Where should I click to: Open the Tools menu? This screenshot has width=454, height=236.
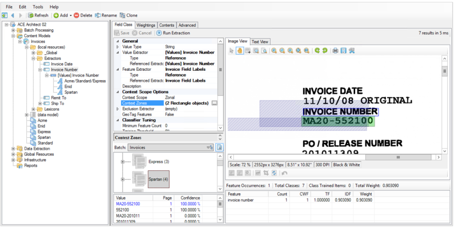[38, 7]
